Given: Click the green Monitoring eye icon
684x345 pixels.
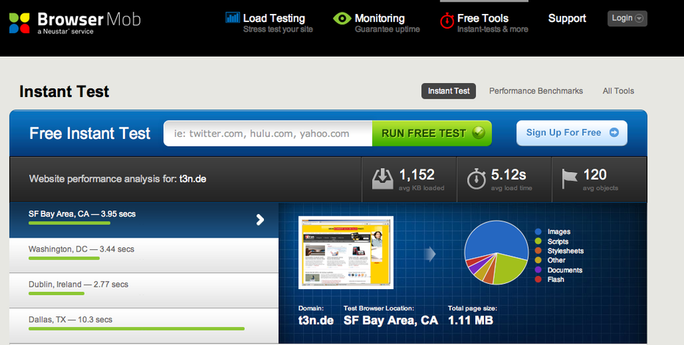Looking at the screenshot, I should [342, 18].
